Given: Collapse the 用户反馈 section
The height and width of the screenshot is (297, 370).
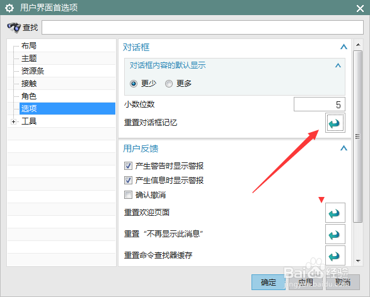Looking at the screenshot, I should (344, 148).
